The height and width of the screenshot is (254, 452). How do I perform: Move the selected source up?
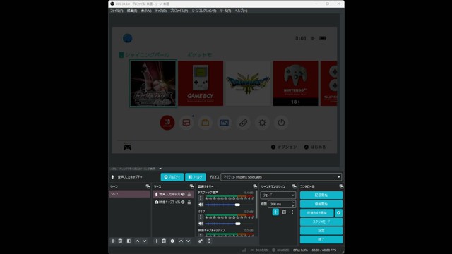pos(181,241)
